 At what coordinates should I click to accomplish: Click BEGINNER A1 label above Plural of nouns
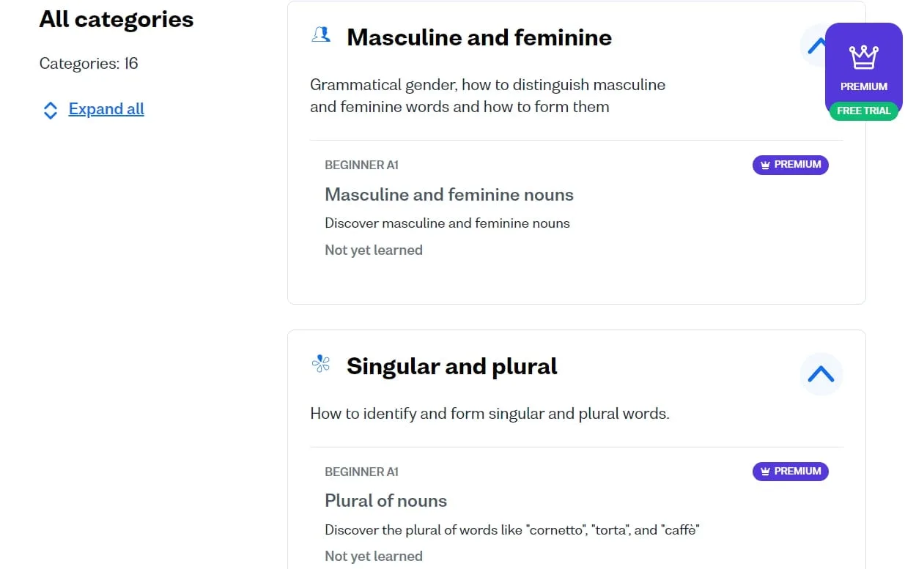(x=361, y=472)
